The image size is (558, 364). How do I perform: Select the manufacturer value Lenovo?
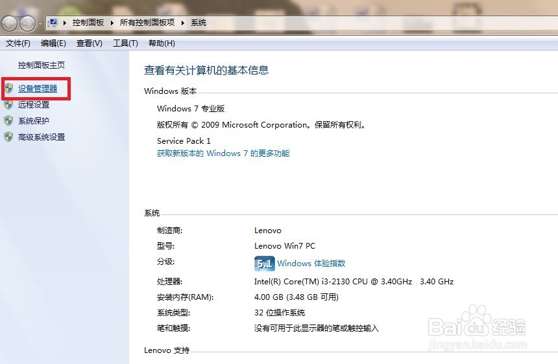(268, 231)
